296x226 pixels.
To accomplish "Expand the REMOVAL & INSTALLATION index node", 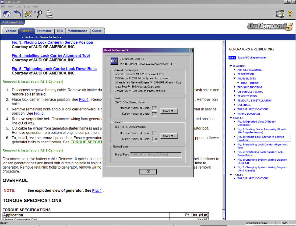I will click(234, 100).
